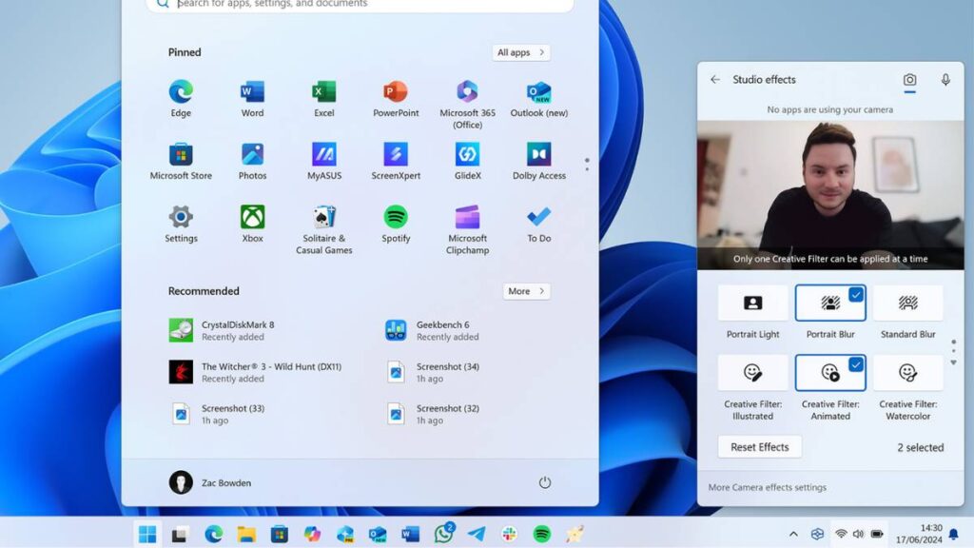Show more recommended items

[x=526, y=291]
